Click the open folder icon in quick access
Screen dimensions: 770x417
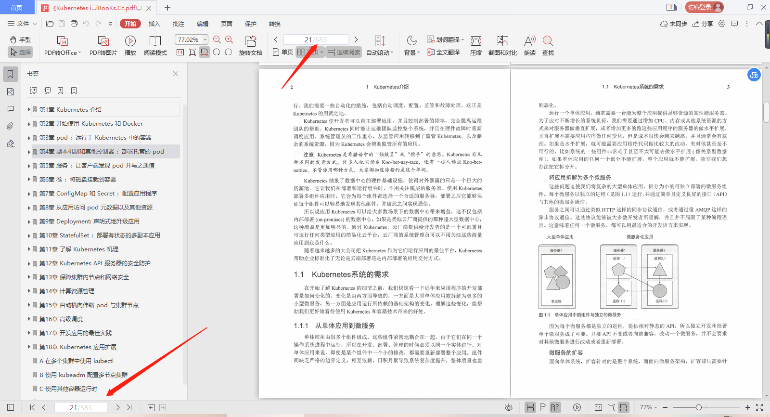point(50,24)
